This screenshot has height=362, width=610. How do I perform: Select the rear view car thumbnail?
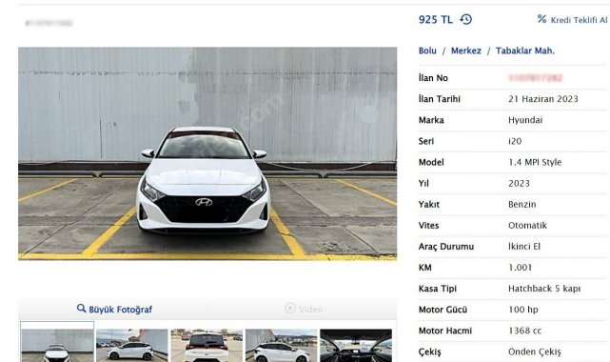pos(207,345)
